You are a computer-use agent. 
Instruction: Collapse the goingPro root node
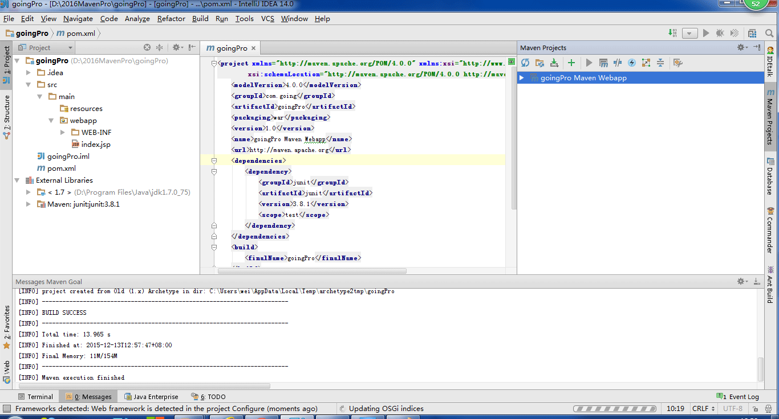click(x=18, y=60)
